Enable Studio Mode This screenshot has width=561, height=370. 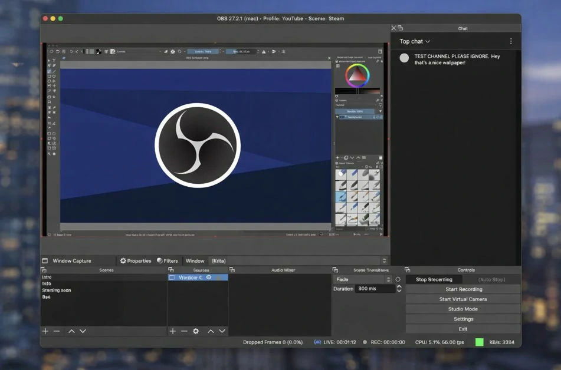[x=462, y=309]
